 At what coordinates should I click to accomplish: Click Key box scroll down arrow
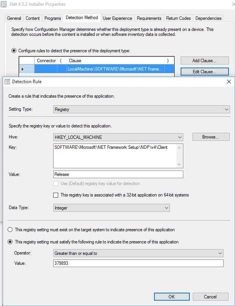click(179, 164)
